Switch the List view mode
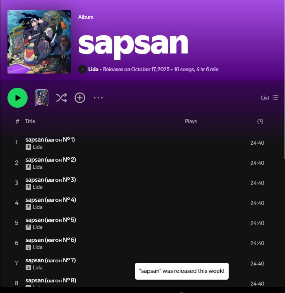 (270, 98)
